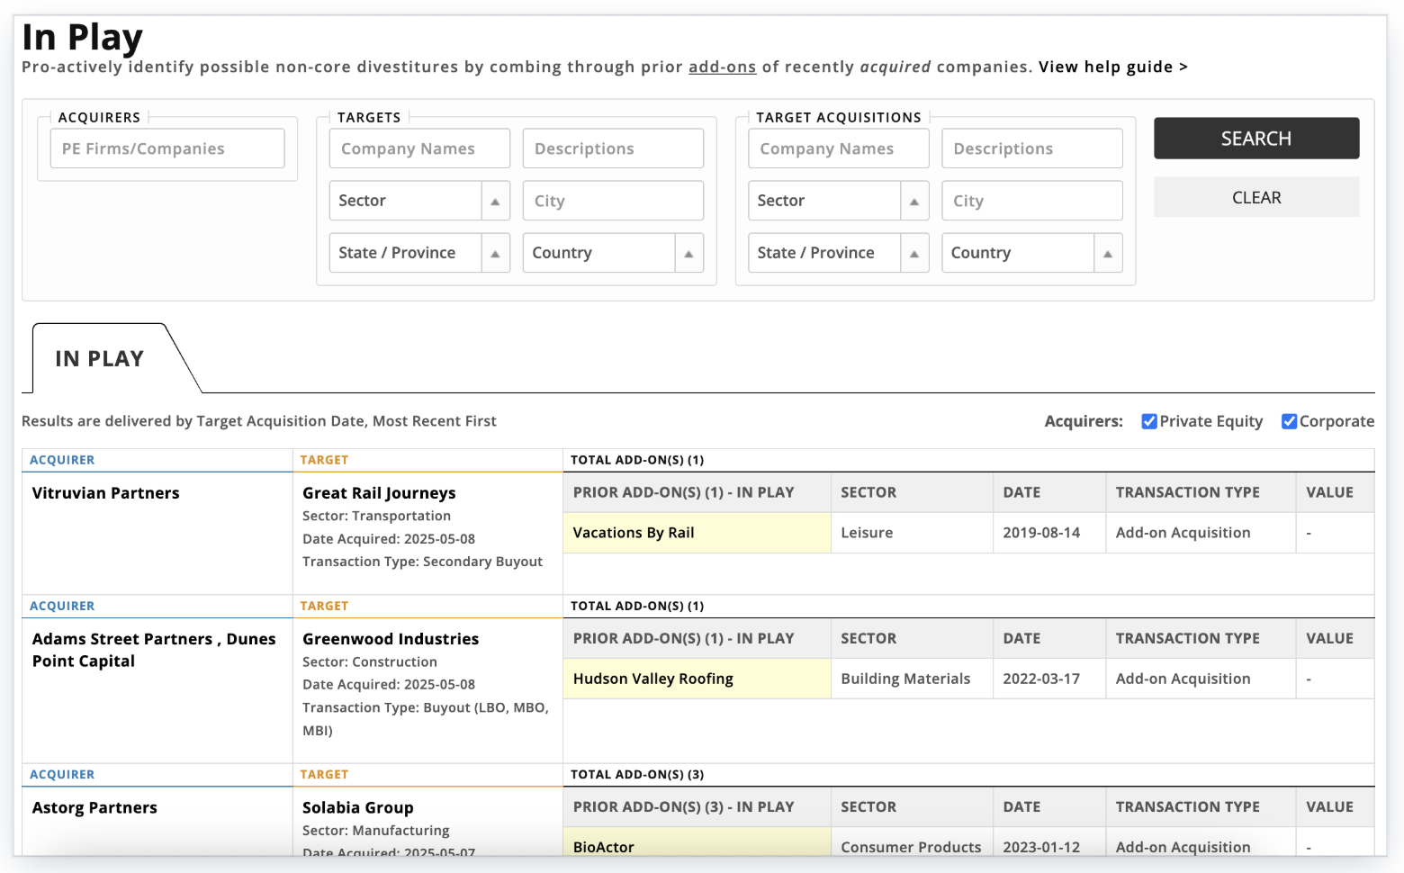
Task: Open the View help guide link
Action: tap(1112, 67)
